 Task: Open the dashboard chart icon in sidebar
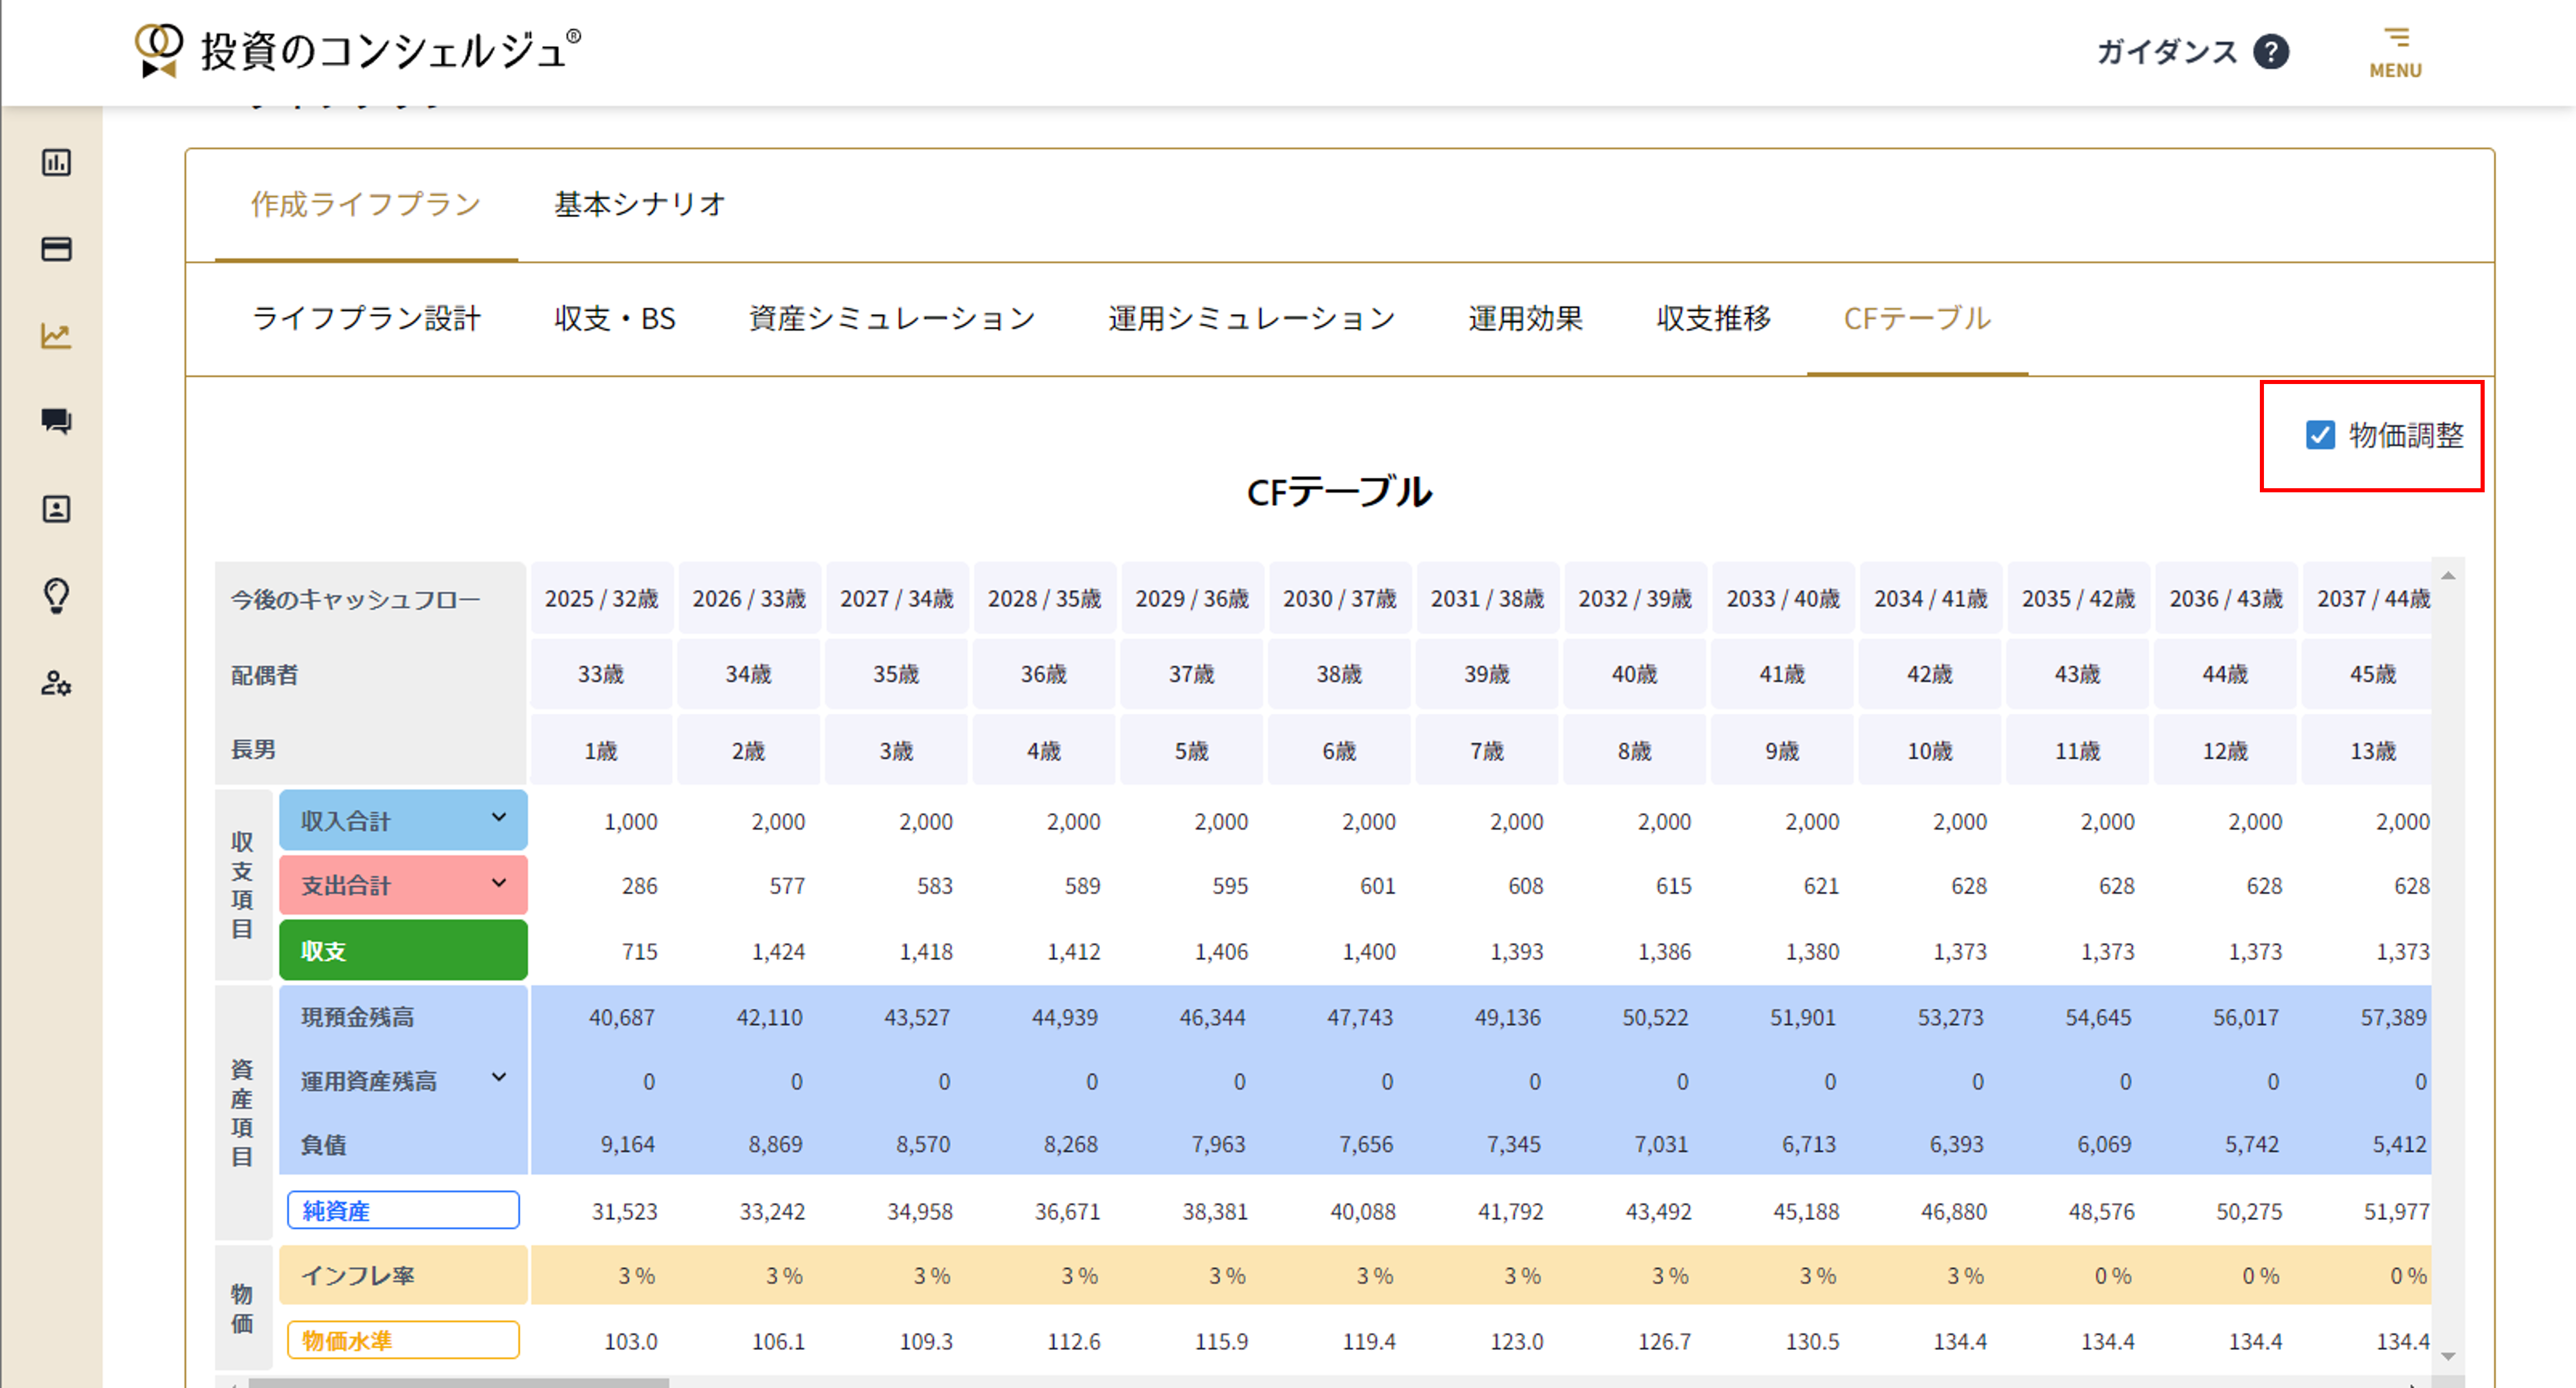coord(56,162)
